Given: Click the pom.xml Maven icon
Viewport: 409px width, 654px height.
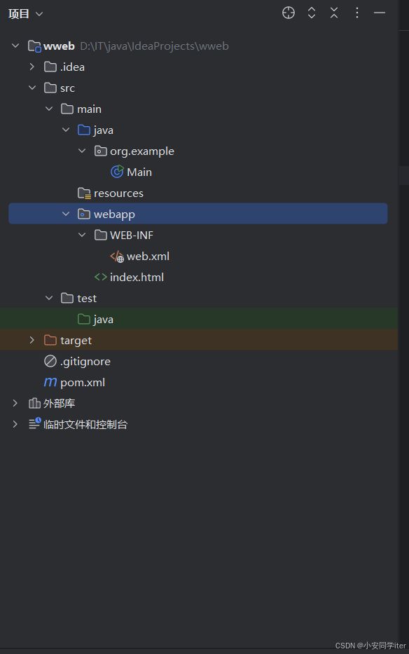Looking at the screenshot, I should point(50,382).
